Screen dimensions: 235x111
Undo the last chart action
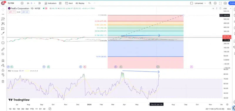[x=90, y=3]
